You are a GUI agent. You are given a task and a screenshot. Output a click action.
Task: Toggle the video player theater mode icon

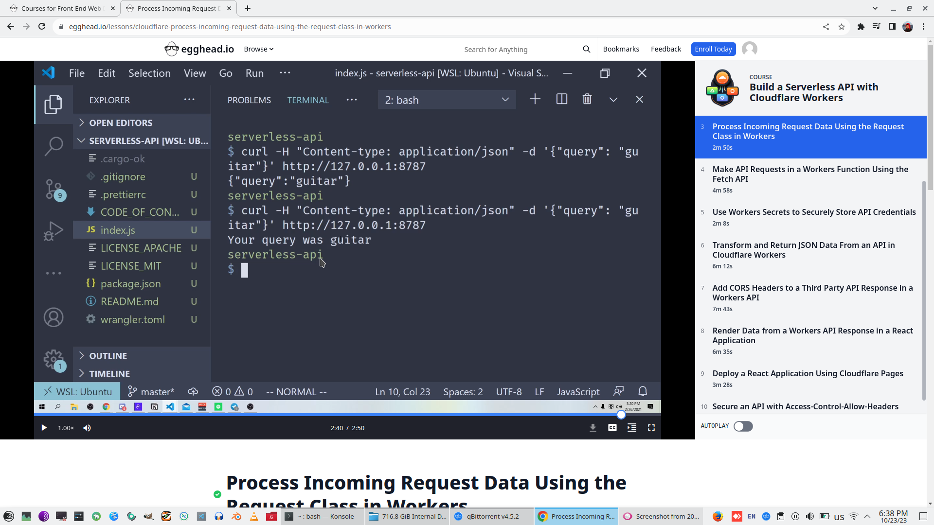point(632,428)
